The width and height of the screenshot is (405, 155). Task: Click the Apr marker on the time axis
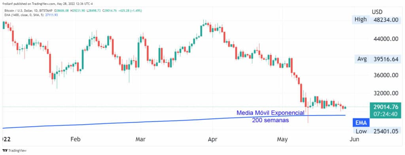pyautogui.click(x=212, y=139)
